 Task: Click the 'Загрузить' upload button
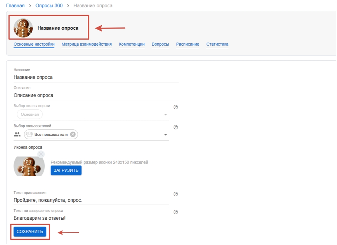66,170
